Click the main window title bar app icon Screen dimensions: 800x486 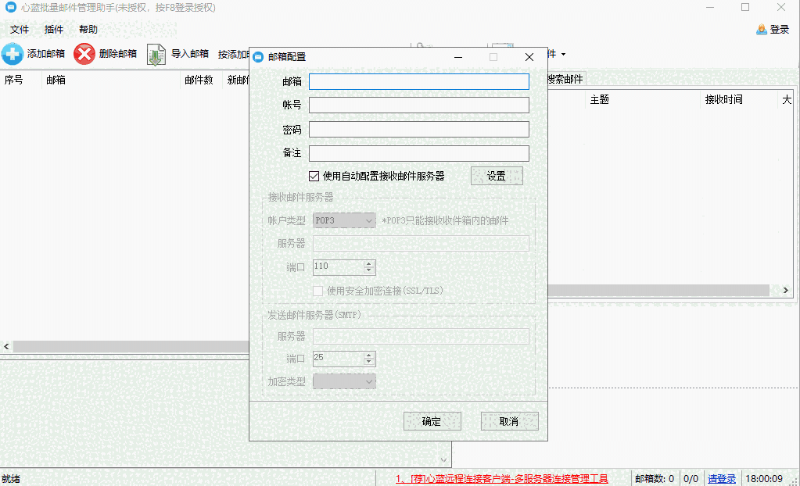coord(10,8)
